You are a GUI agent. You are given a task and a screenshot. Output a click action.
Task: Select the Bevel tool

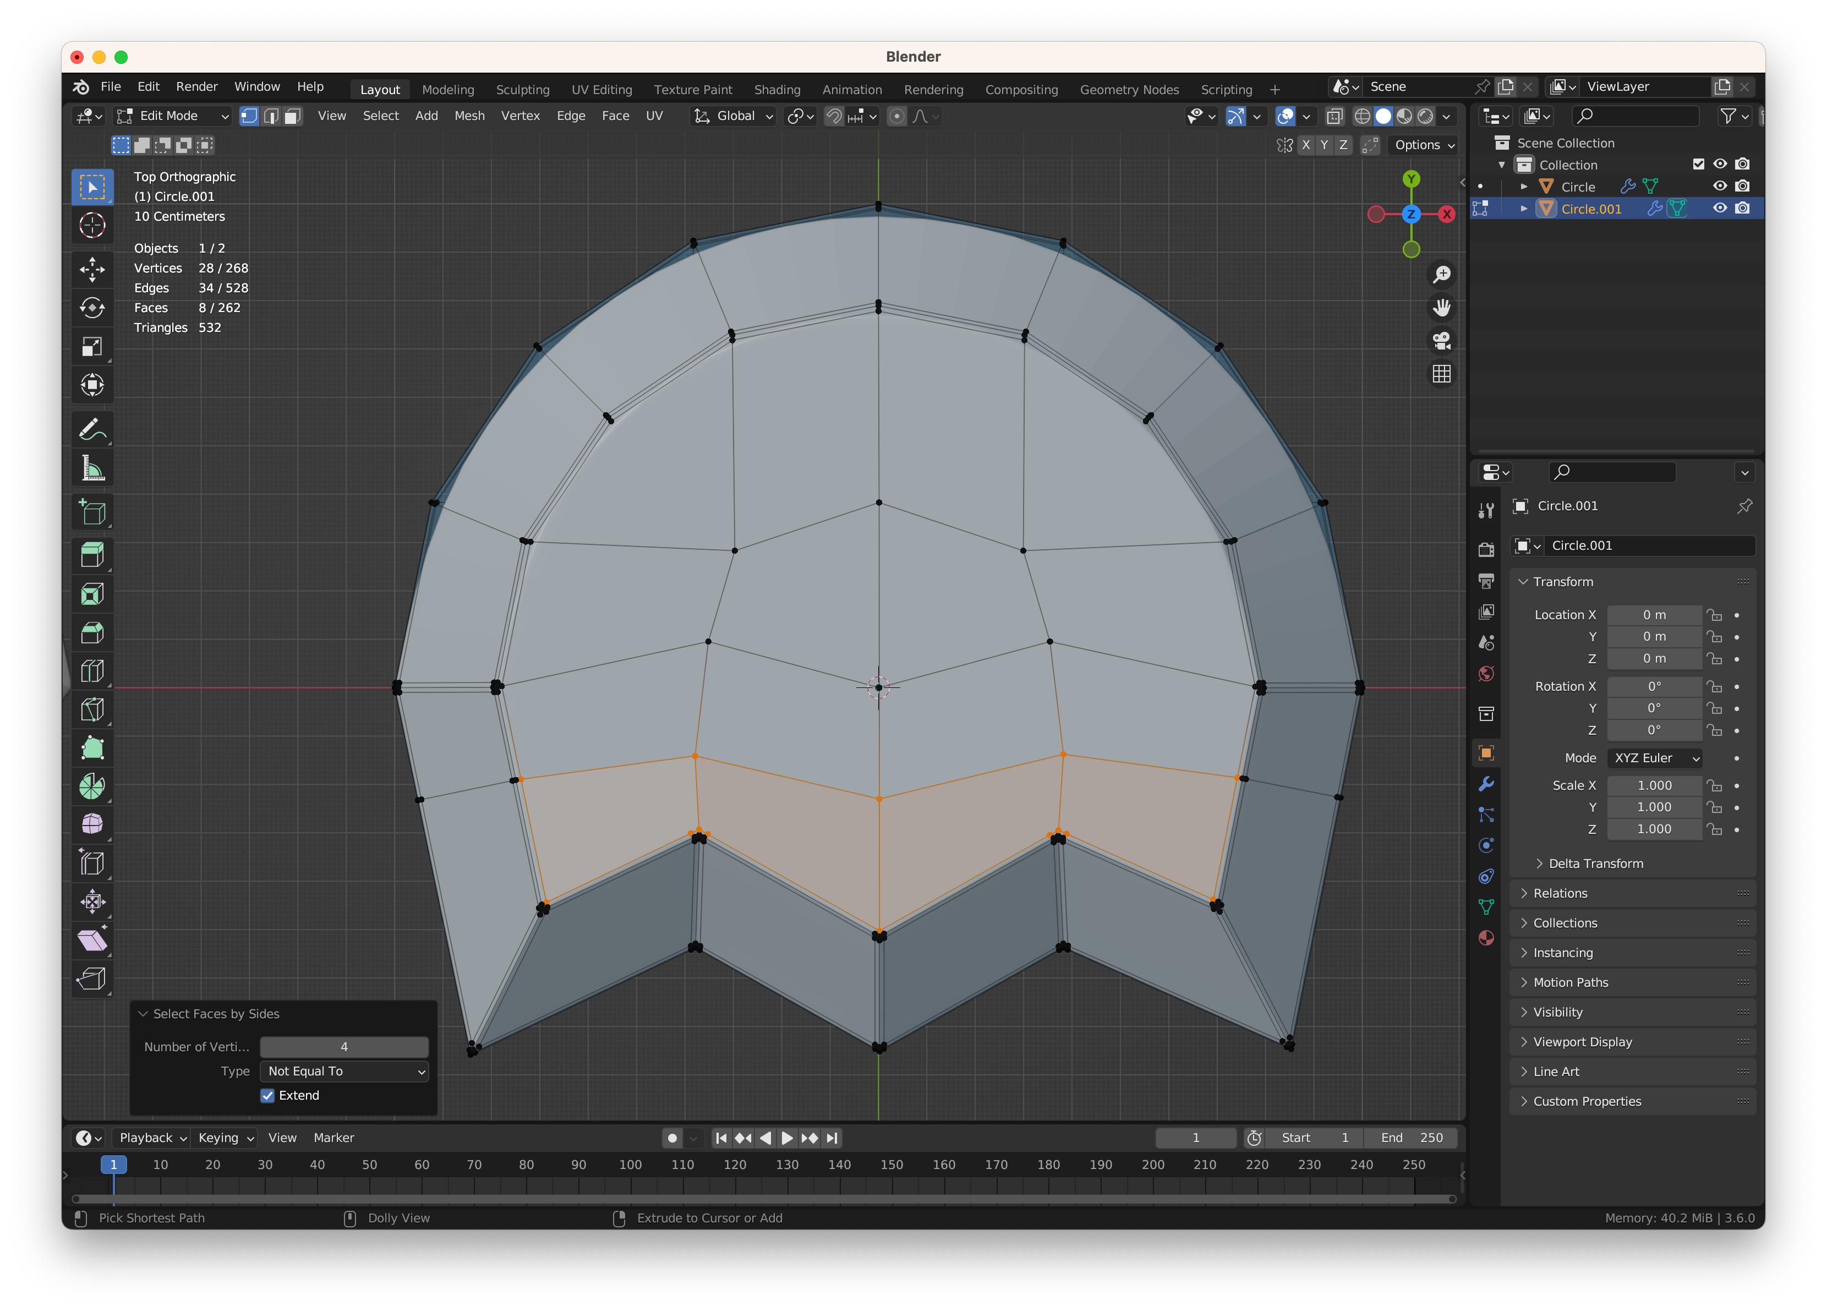pyautogui.click(x=92, y=632)
